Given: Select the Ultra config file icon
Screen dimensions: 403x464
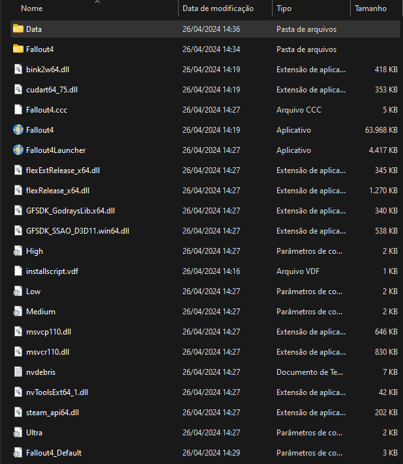Looking at the screenshot, I should pyautogui.click(x=18, y=432).
